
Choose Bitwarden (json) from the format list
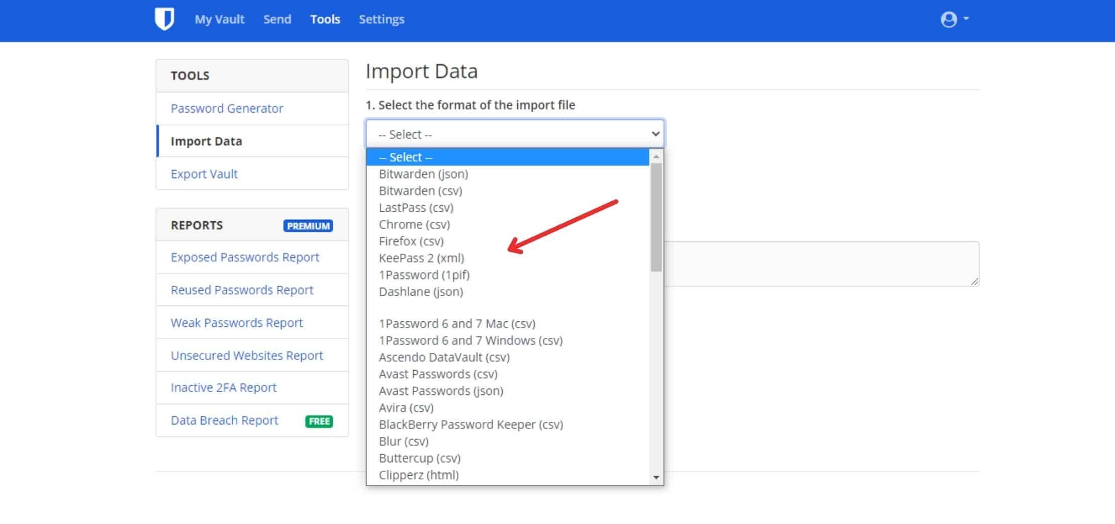[423, 174]
